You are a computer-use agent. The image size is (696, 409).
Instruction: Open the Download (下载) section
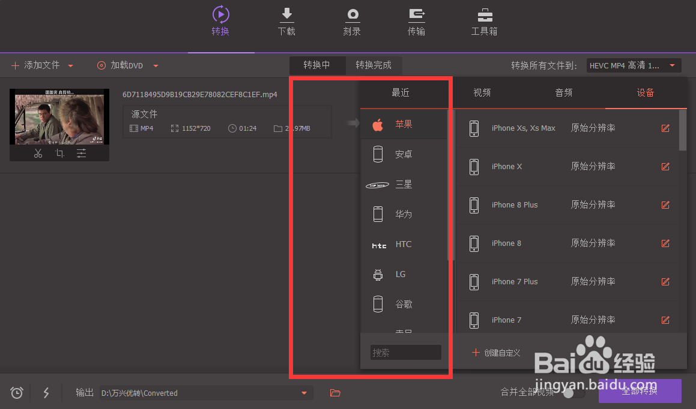click(286, 21)
